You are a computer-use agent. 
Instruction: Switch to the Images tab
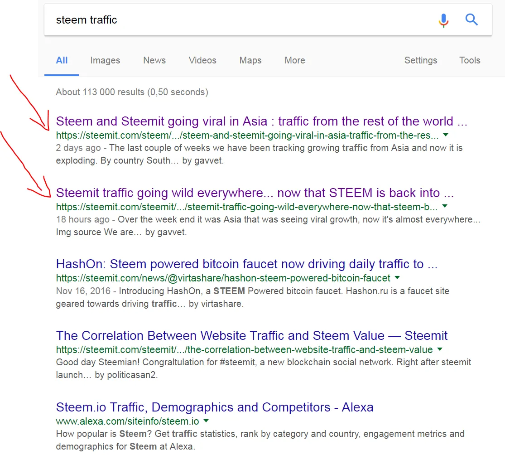tap(105, 60)
